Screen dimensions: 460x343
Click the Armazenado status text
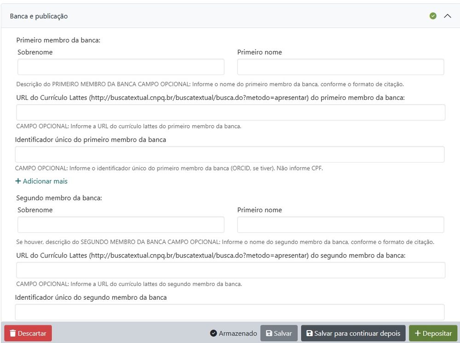[238, 333]
